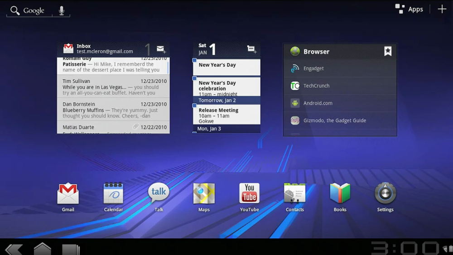Image resolution: width=453 pixels, height=255 pixels.
Task: Add new event in Calendar widget
Action: pyautogui.click(x=251, y=49)
